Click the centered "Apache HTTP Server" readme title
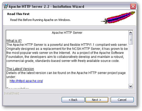This screenshot has height=111, width=142. (x=67, y=33)
